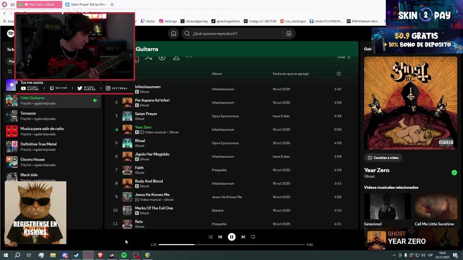Open the Vectorga Instagram bookmark

[168, 21]
